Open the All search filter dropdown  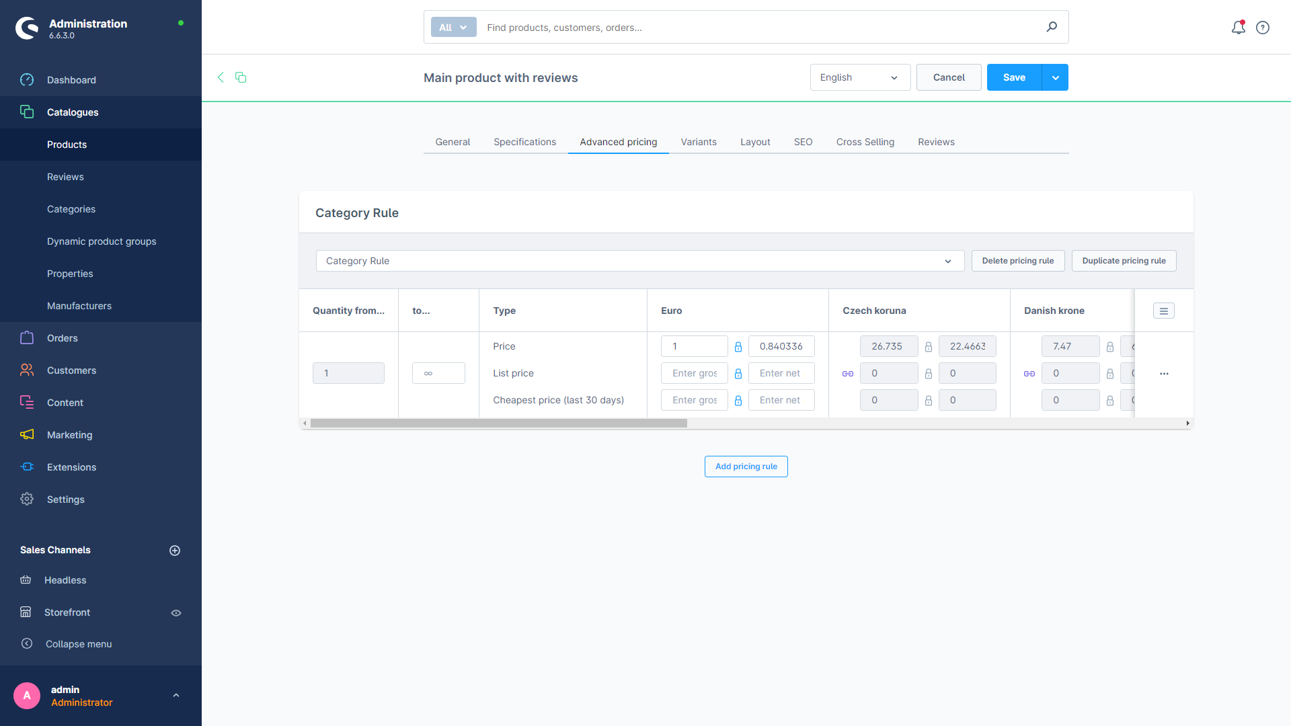(453, 28)
